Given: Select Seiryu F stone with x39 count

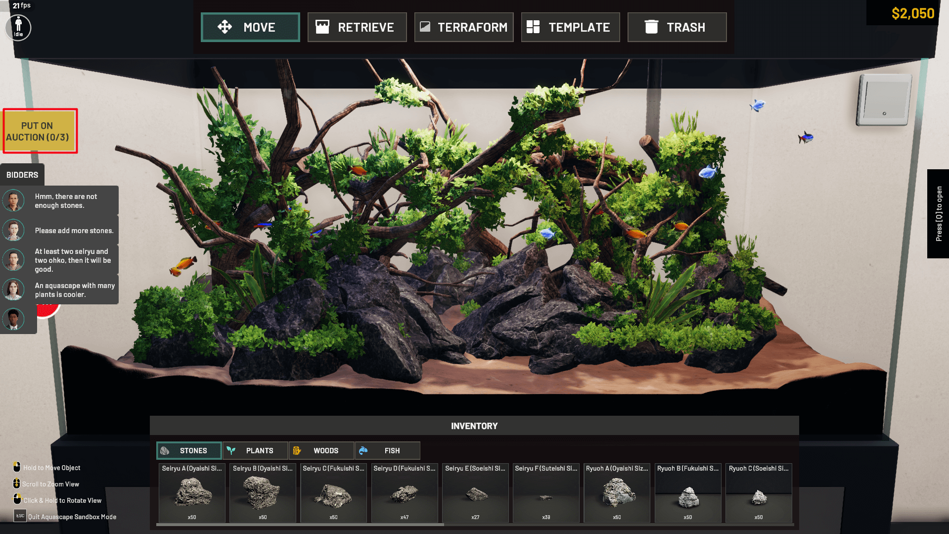Looking at the screenshot, I should point(546,493).
